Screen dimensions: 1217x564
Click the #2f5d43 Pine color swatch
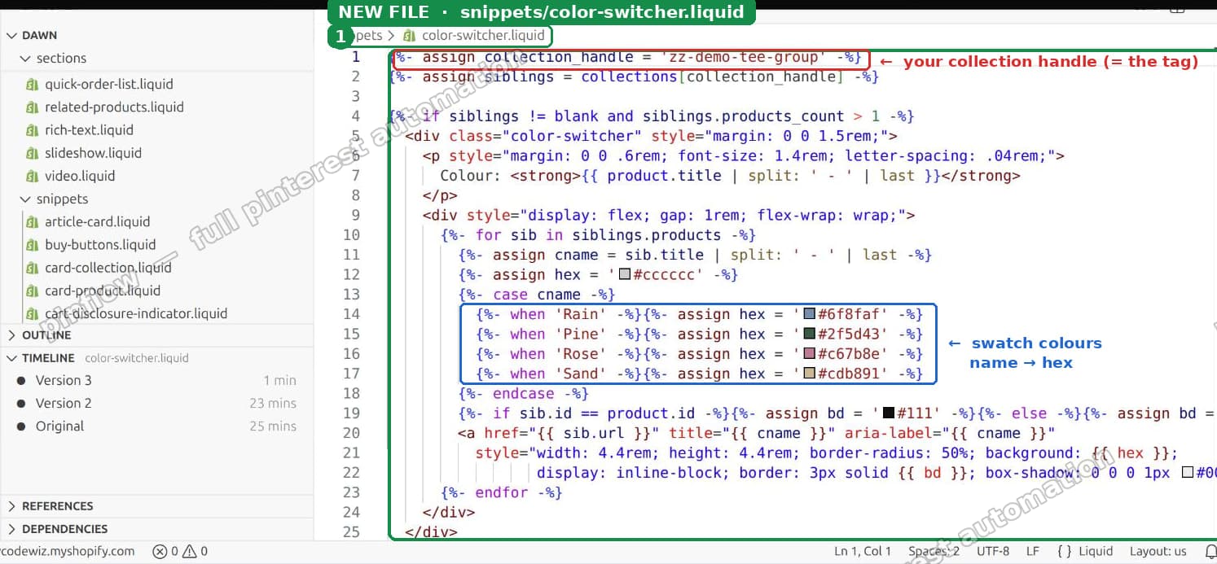tap(810, 334)
